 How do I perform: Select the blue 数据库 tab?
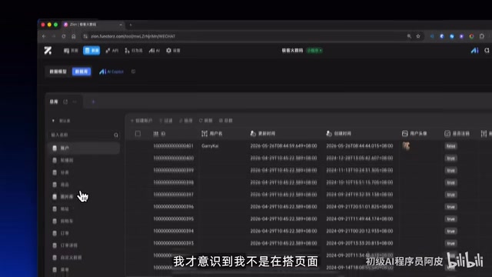[81, 72]
